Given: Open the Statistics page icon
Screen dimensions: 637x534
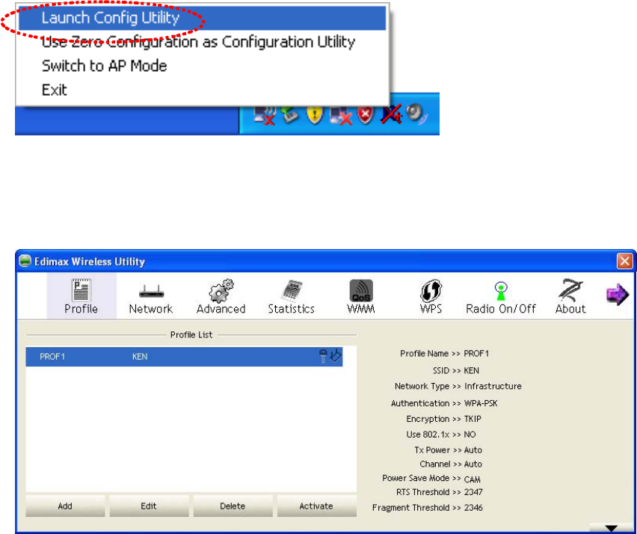Looking at the screenshot, I should pyautogui.click(x=292, y=296).
